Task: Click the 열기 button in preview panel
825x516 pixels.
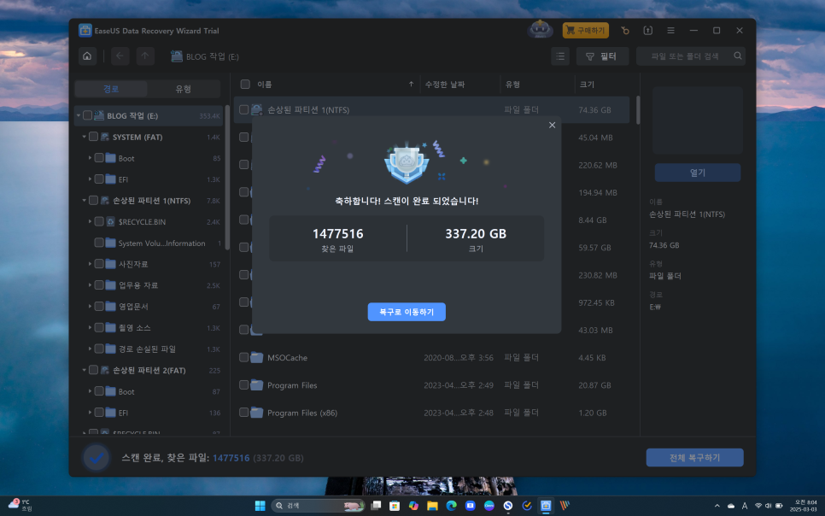Action: (x=697, y=173)
